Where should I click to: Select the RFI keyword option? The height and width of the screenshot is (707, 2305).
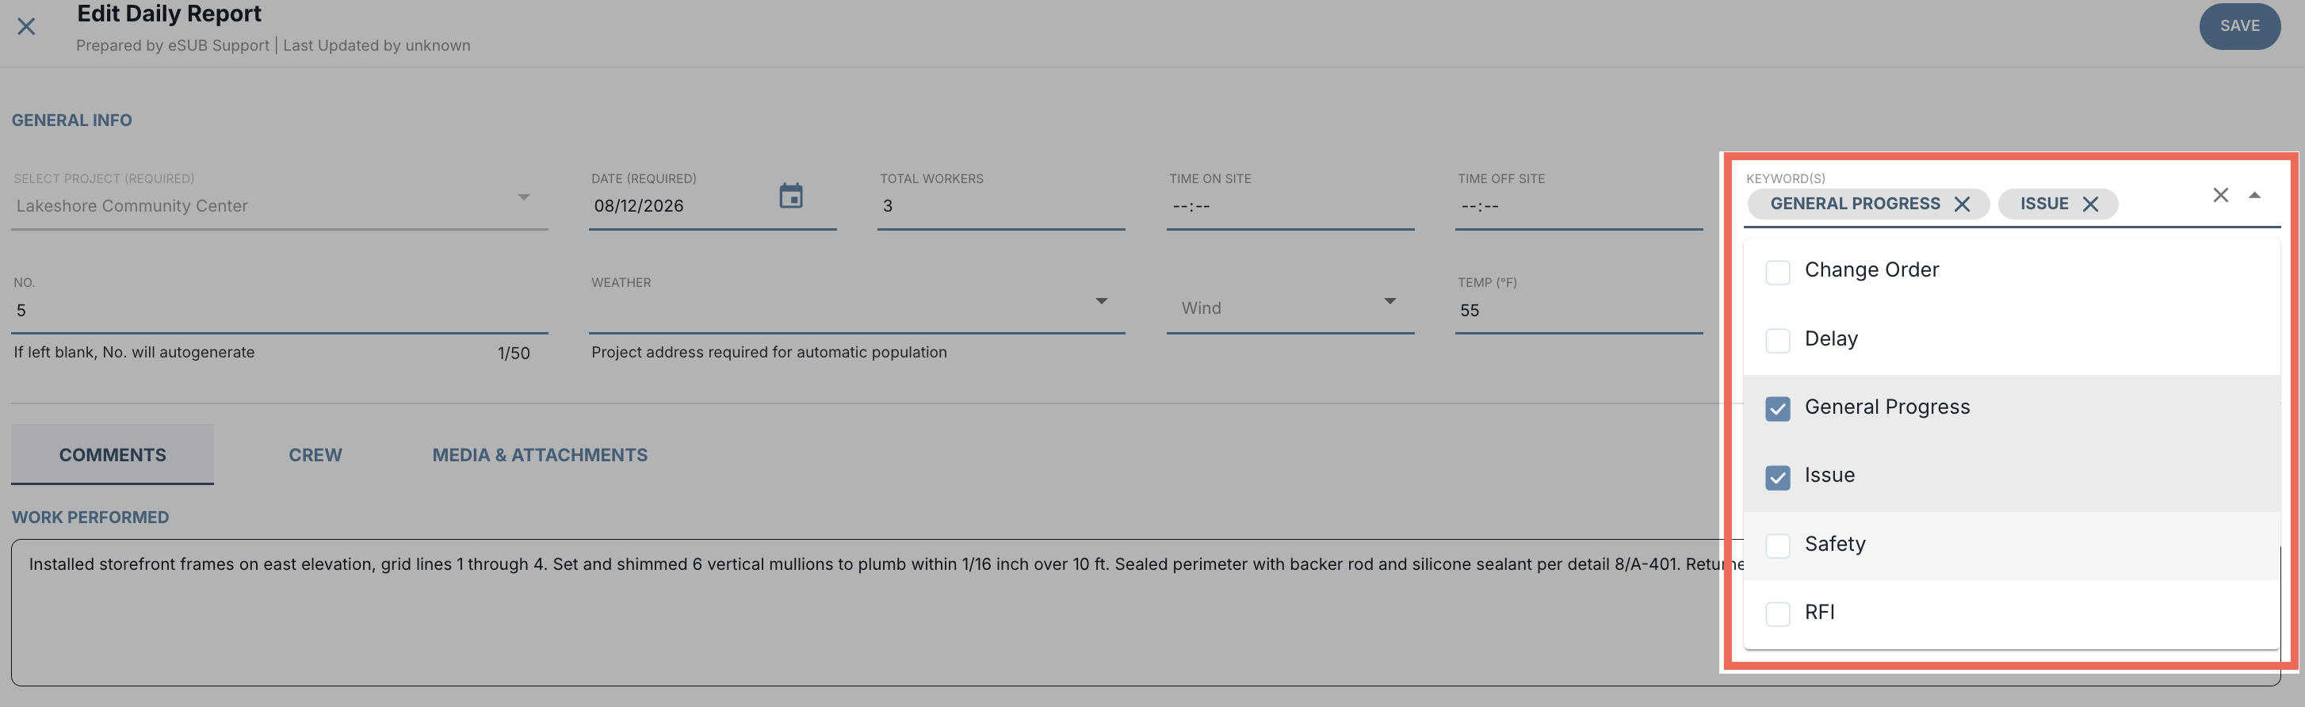2011,614
